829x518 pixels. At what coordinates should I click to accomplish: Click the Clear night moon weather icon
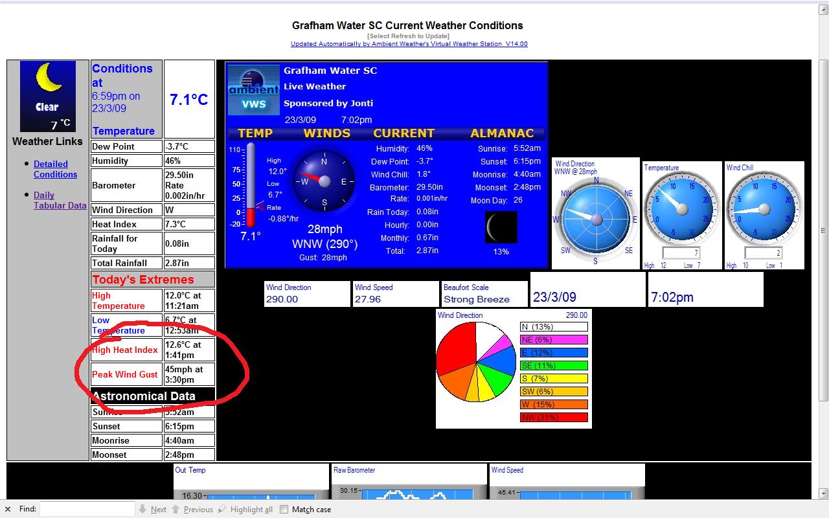(48, 96)
